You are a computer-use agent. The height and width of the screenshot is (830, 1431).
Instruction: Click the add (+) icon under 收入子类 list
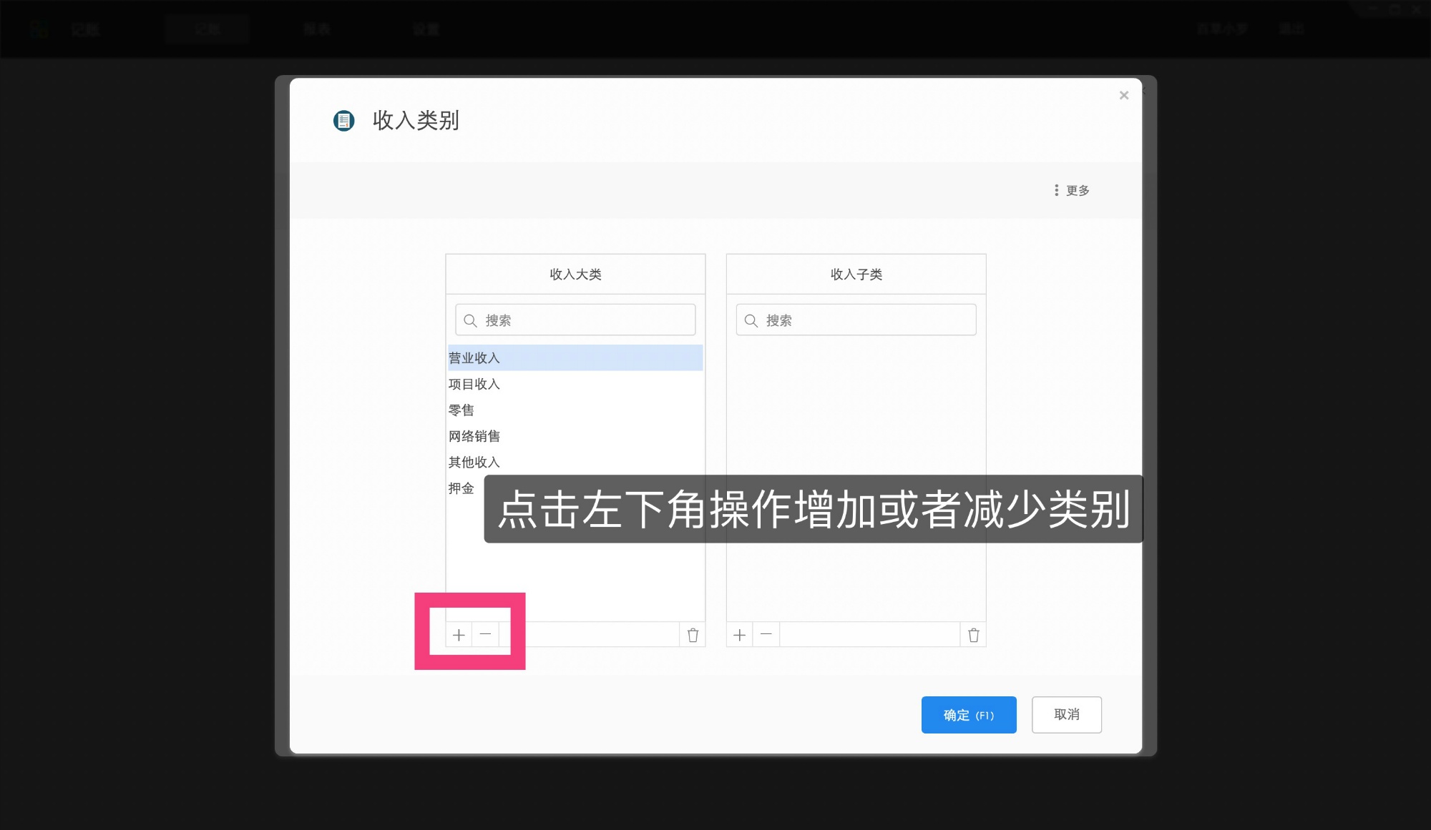tap(739, 634)
